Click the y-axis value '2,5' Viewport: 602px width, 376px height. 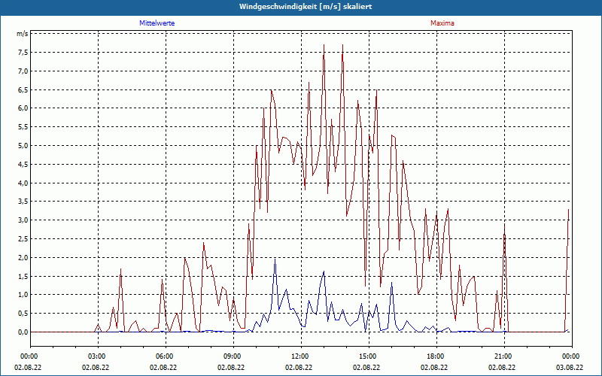coord(23,239)
